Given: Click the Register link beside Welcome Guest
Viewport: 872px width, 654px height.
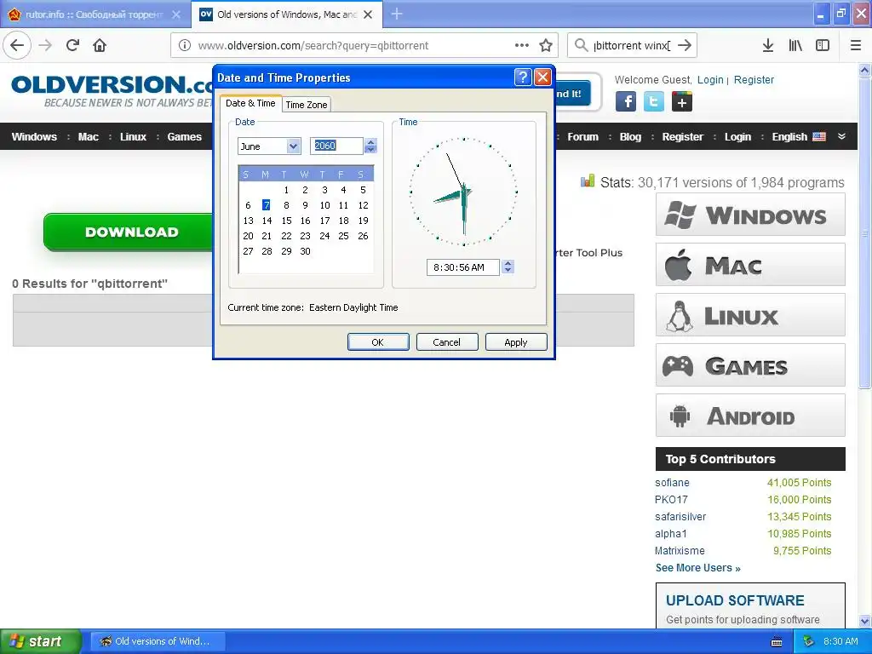Looking at the screenshot, I should (x=754, y=79).
